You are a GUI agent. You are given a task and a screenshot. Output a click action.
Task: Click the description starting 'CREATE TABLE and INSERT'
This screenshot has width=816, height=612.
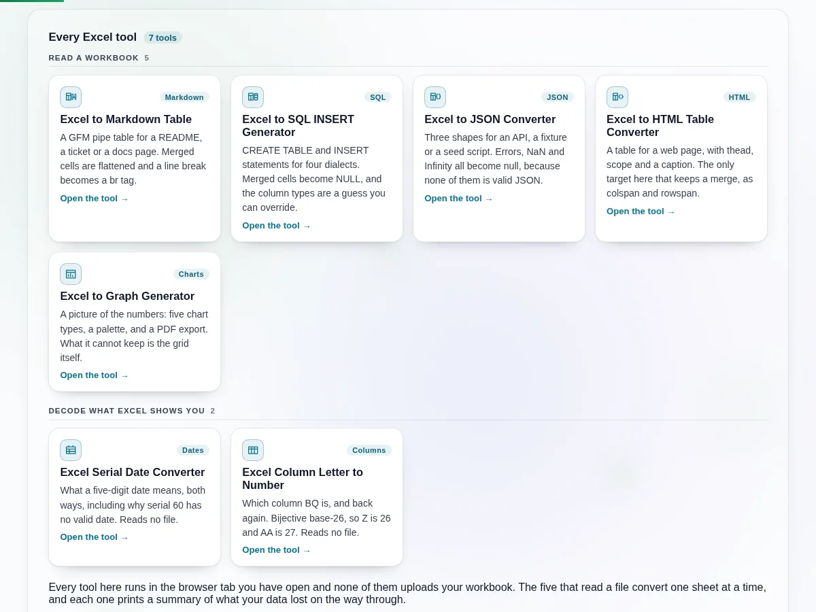click(x=316, y=179)
